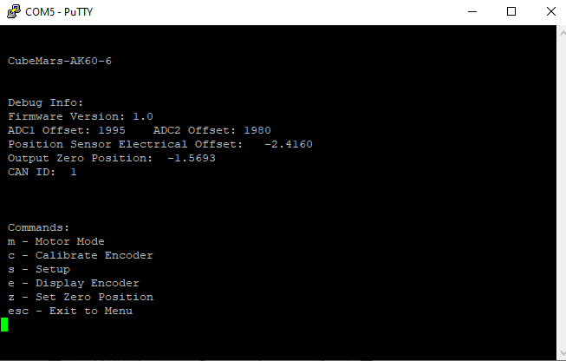The image size is (566, 361).
Task: Click the 's - Setup' command line
Action: [x=39, y=270]
